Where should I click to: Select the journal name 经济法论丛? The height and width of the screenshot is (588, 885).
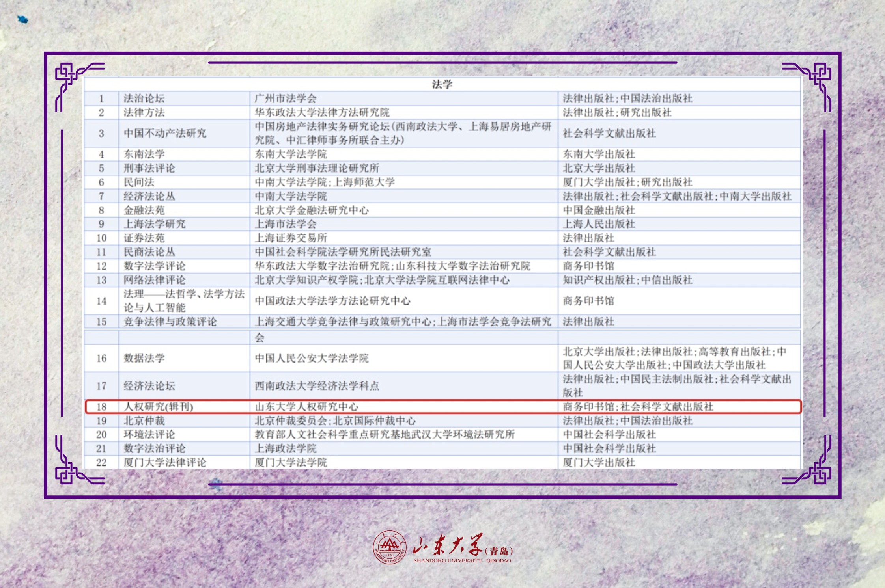(x=149, y=196)
